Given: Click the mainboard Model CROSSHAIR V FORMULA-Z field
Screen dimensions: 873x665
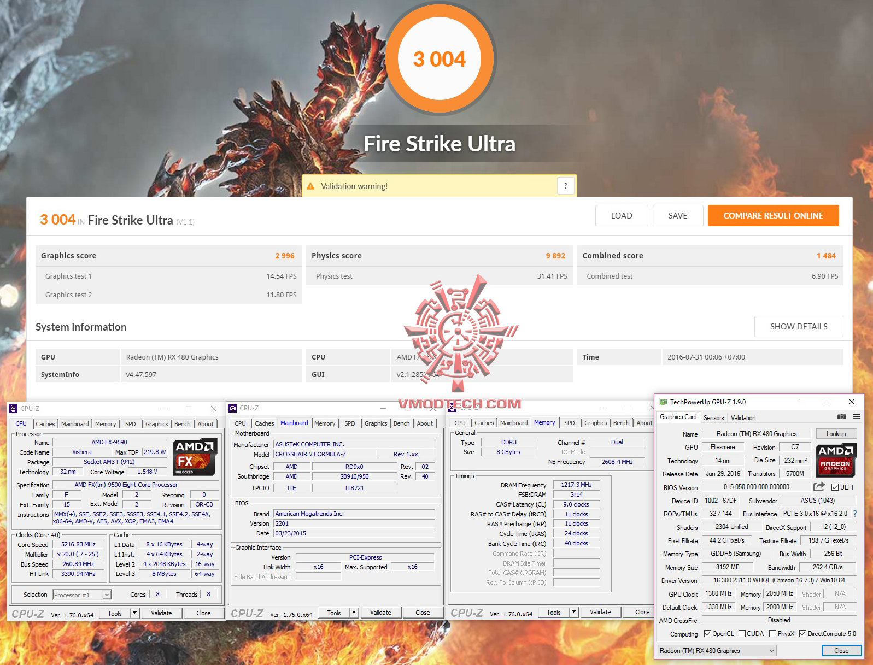Looking at the screenshot, I should coord(325,454).
